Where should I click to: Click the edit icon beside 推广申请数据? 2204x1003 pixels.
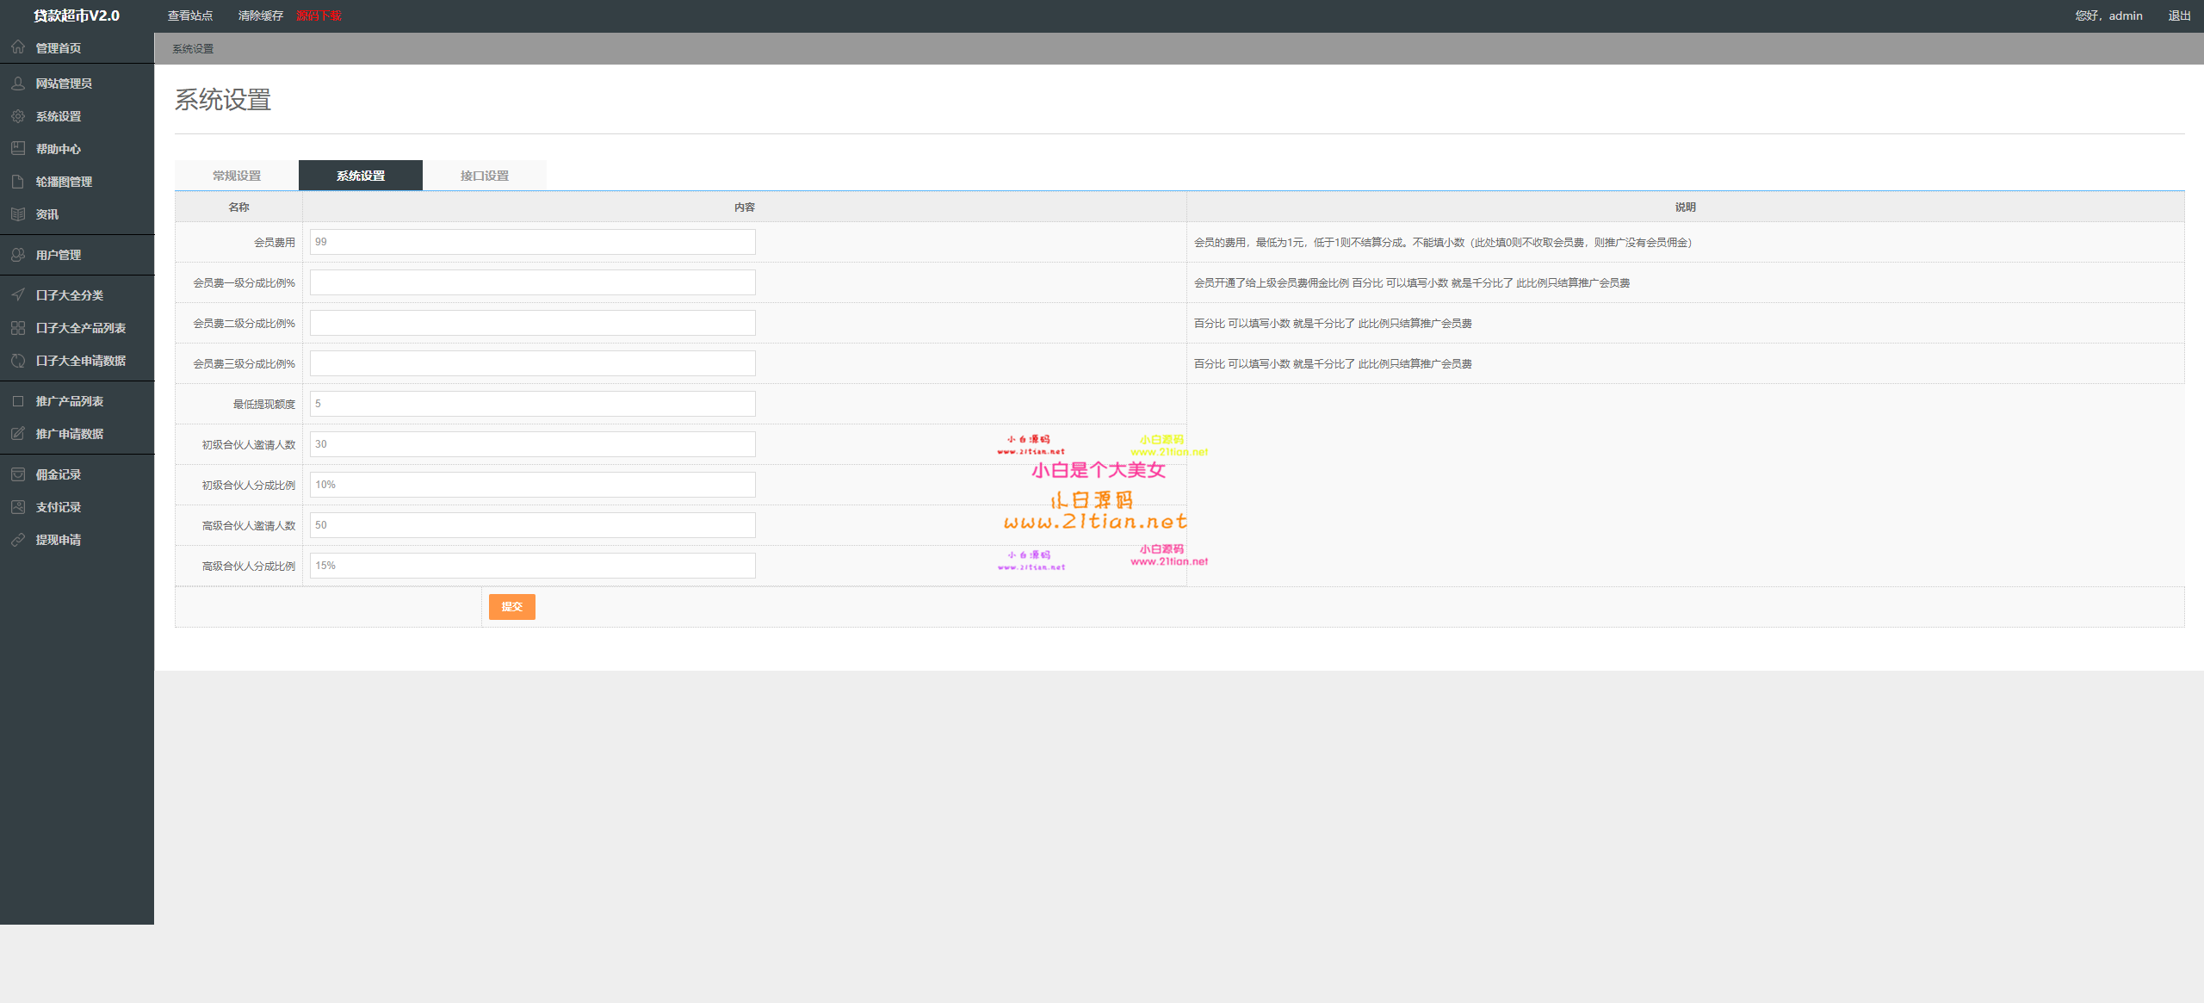pos(18,434)
